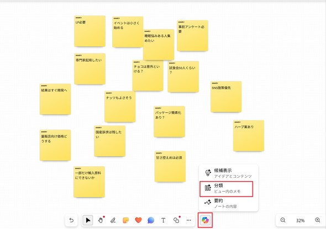Expand the three-dots more tools menu
Viewport: 326px width, 229px height.
pyautogui.click(x=188, y=220)
